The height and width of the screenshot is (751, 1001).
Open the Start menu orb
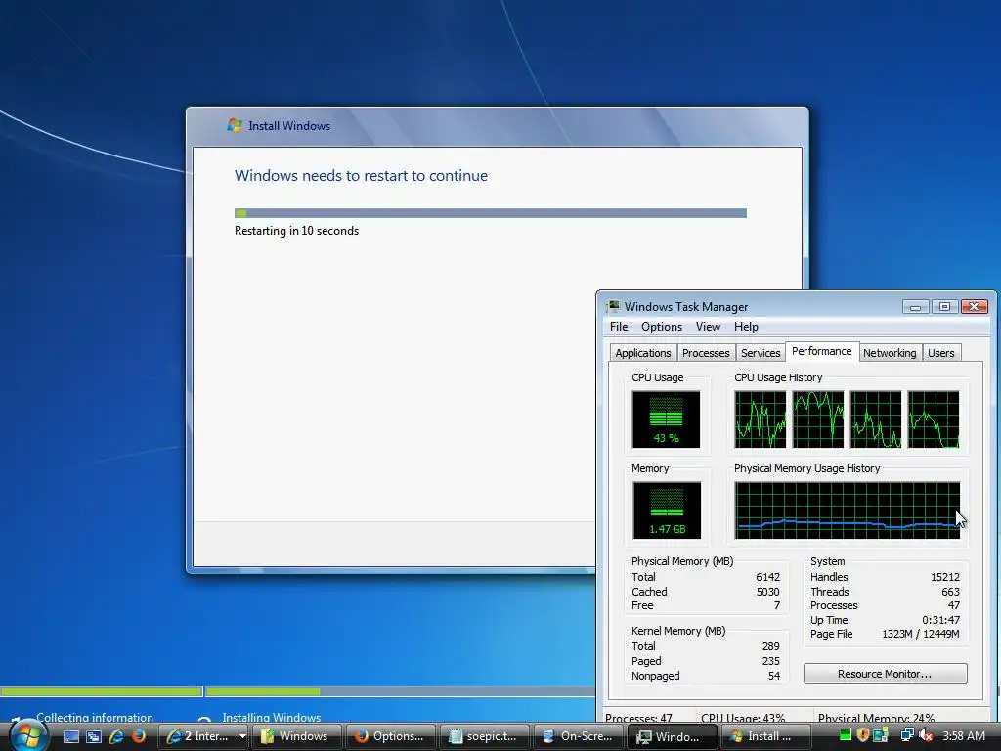coord(26,735)
